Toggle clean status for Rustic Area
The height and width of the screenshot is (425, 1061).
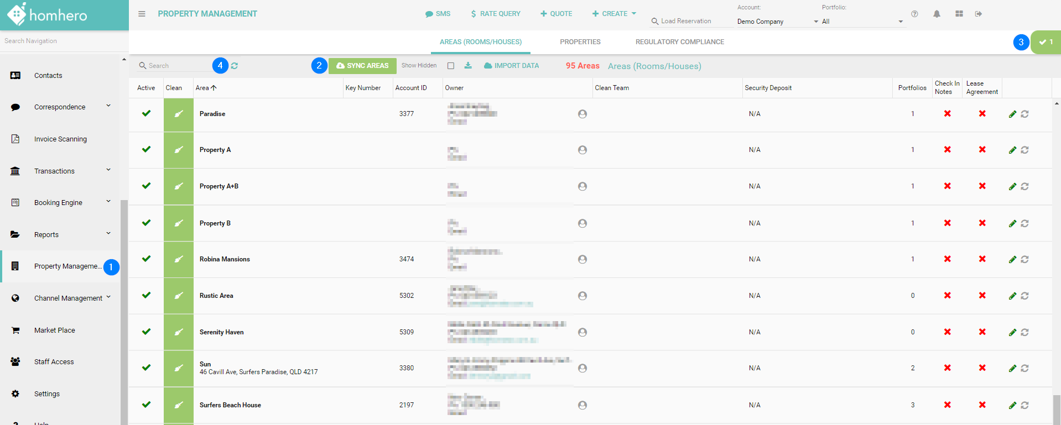(178, 296)
